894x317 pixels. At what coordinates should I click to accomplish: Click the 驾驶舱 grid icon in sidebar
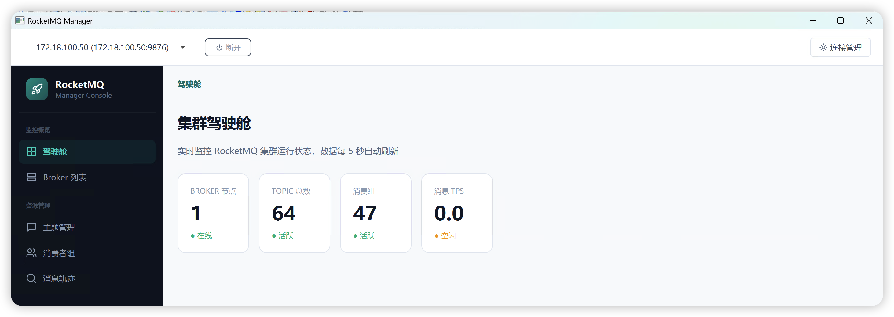point(31,151)
